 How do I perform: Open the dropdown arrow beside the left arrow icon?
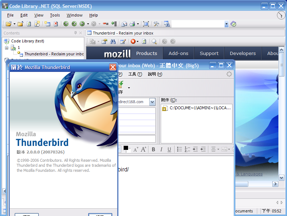(88, 24)
